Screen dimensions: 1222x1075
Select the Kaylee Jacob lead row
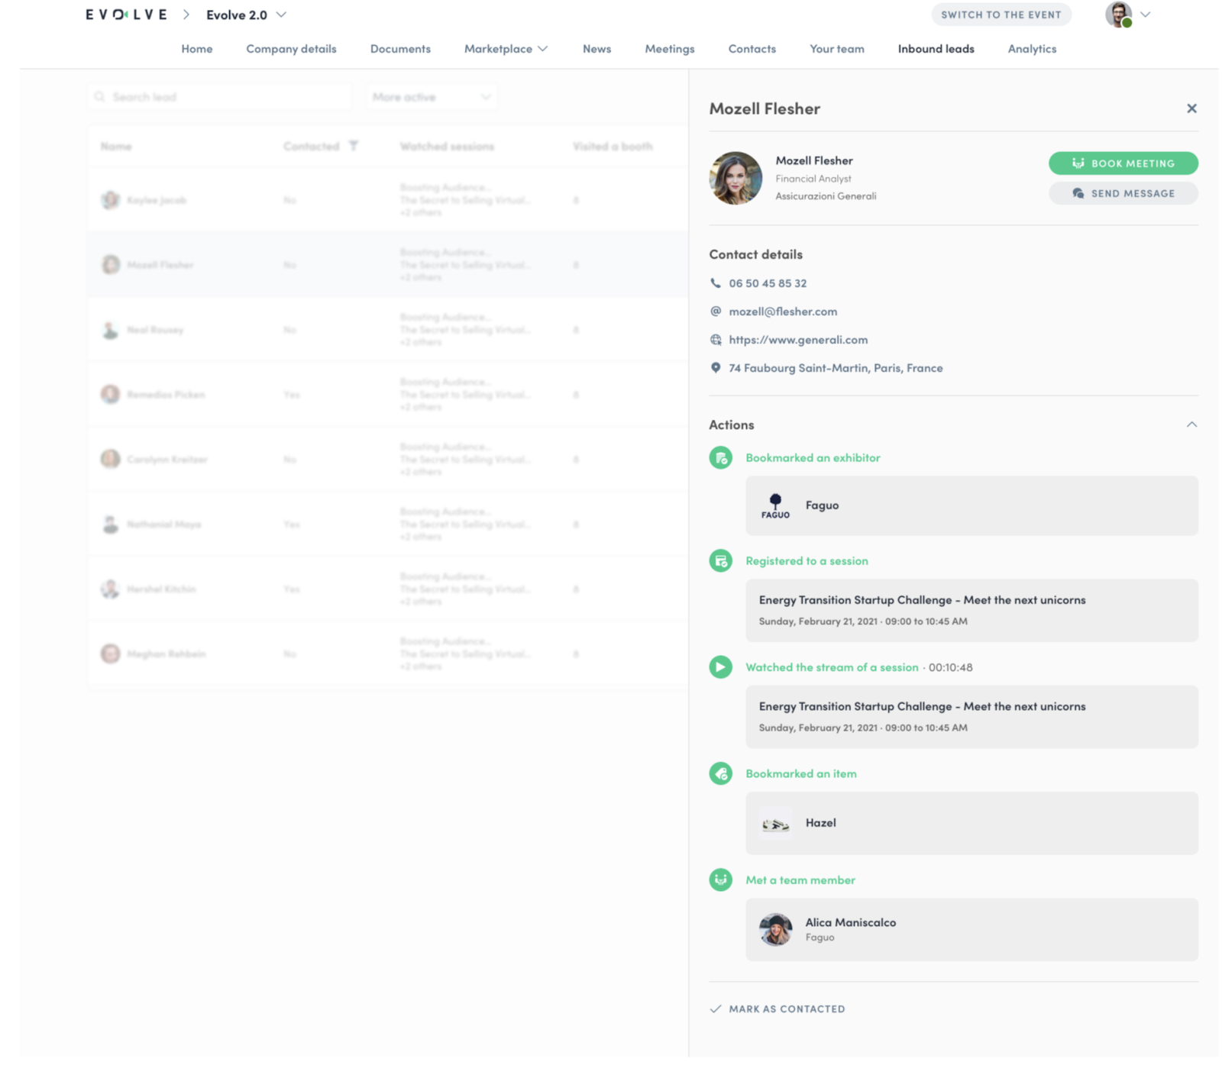(387, 200)
